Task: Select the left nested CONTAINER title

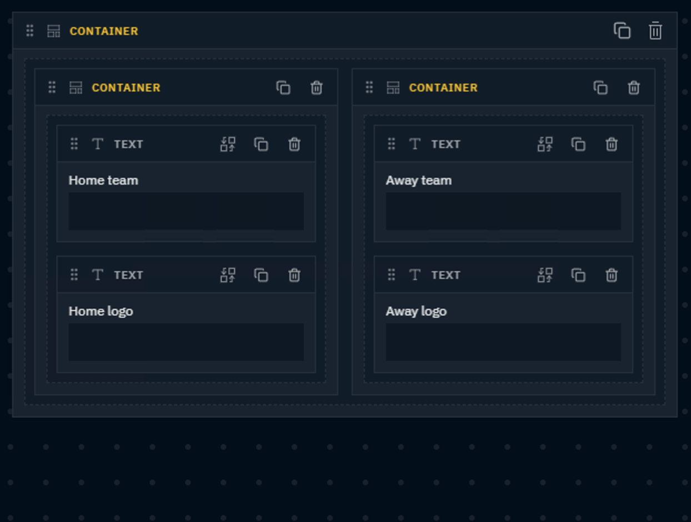Action: [126, 88]
